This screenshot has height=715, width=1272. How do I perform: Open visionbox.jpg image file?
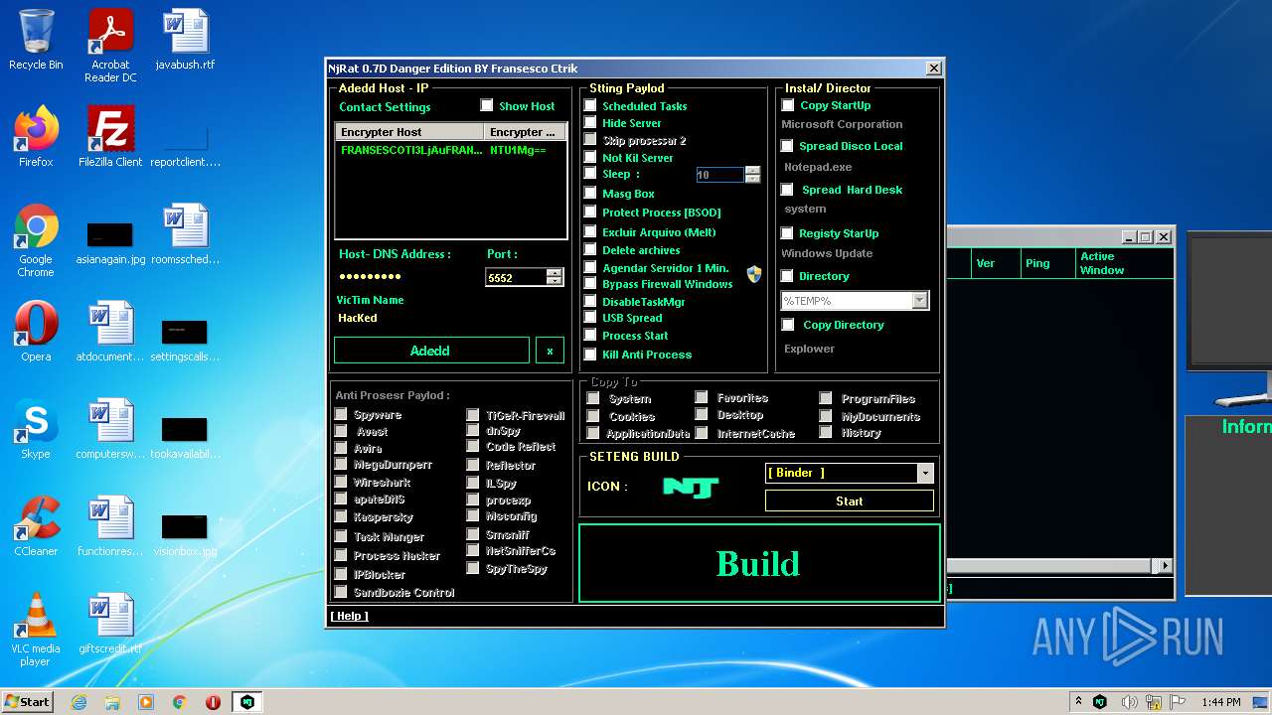185,535
